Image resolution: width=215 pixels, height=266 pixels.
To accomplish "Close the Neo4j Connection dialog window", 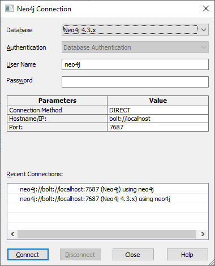I will point(206,8).
